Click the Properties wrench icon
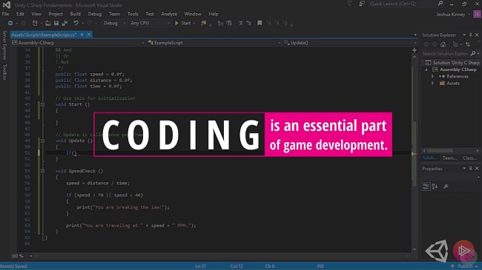The width and height of the screenshot is (482, 270). pos(446,186)
